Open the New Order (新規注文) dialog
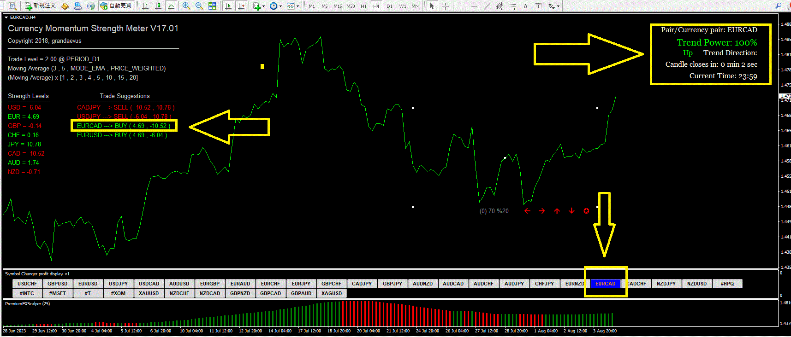 coord(40,6)
